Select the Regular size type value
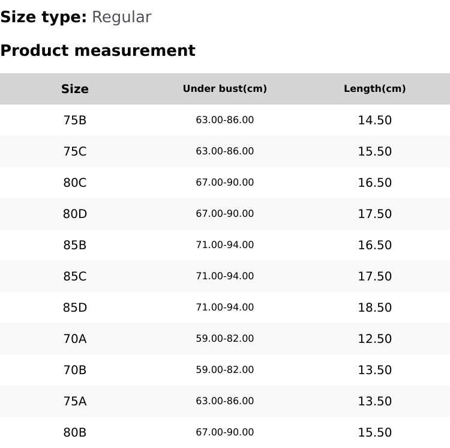The width and height of the screenshot is (450, 448). 121,17
